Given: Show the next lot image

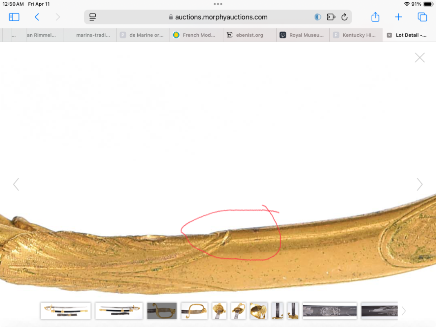Looking at the screenshot, I should tap(420, 184).
